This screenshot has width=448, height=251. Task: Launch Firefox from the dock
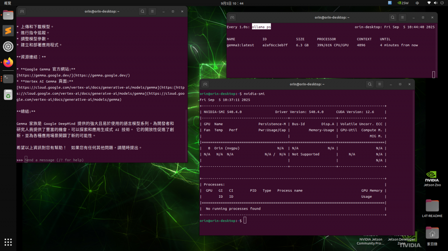point(8,62)
